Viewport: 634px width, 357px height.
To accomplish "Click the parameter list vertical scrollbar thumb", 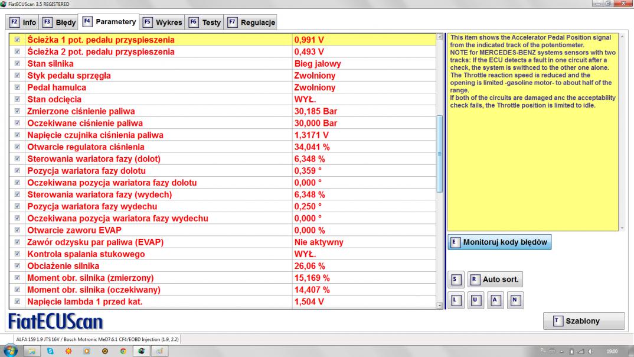I will point(439,154).
